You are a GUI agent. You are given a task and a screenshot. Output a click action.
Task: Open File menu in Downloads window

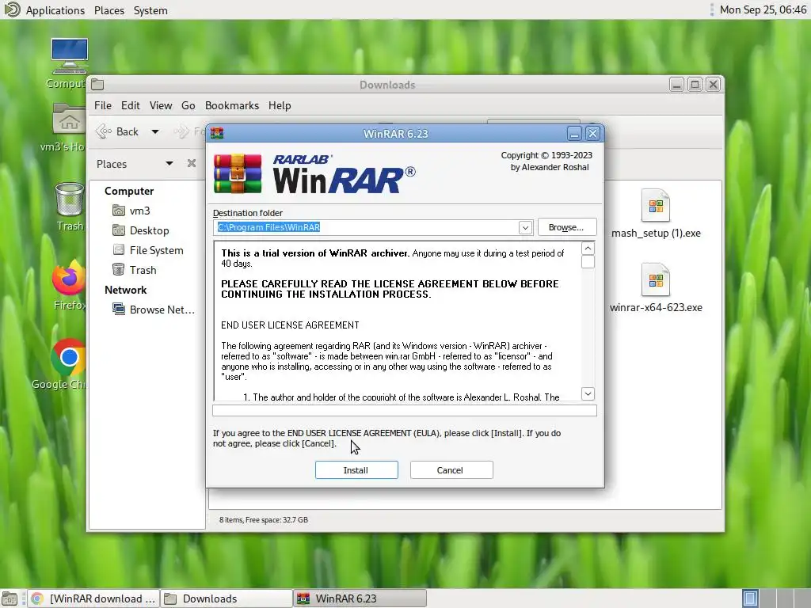tap(102, 105)
